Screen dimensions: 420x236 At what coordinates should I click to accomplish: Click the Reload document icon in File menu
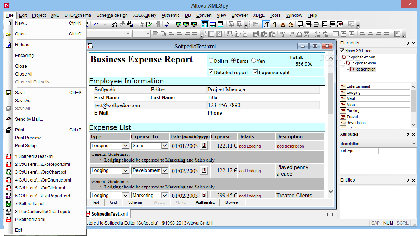pyautogui.click(x=9, y=45)
